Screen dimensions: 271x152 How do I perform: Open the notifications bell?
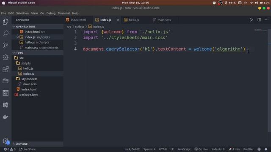click(266, 149)
